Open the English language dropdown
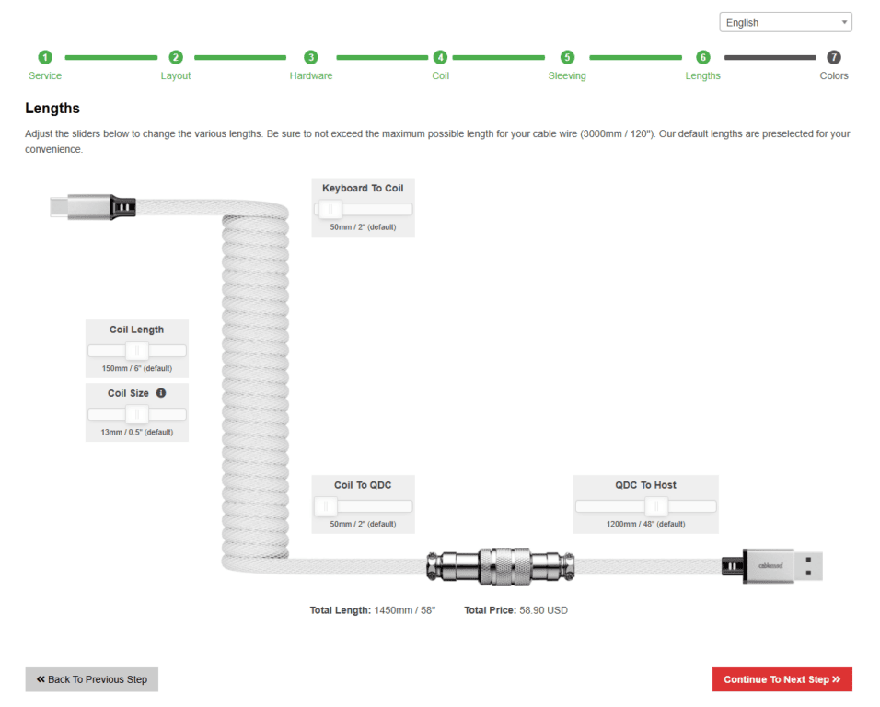 (785, 22)
